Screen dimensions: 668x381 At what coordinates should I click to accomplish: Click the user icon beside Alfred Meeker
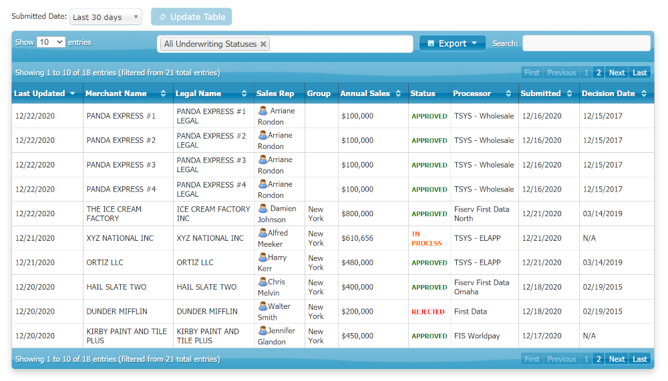pyautogui.click(x=263, y=233)
